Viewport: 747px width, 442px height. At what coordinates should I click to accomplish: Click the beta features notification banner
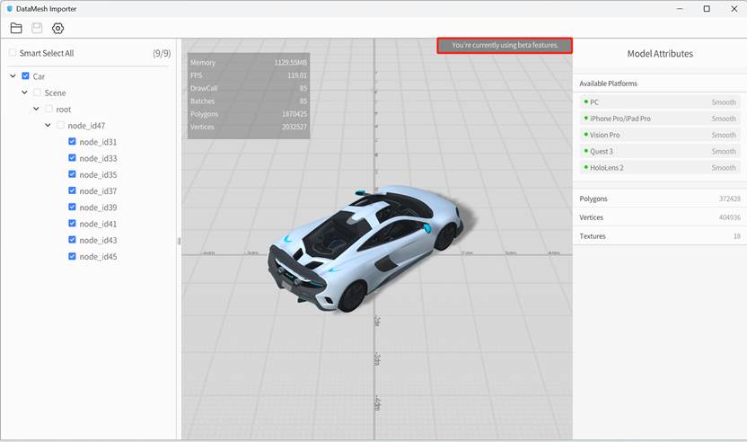505,45
